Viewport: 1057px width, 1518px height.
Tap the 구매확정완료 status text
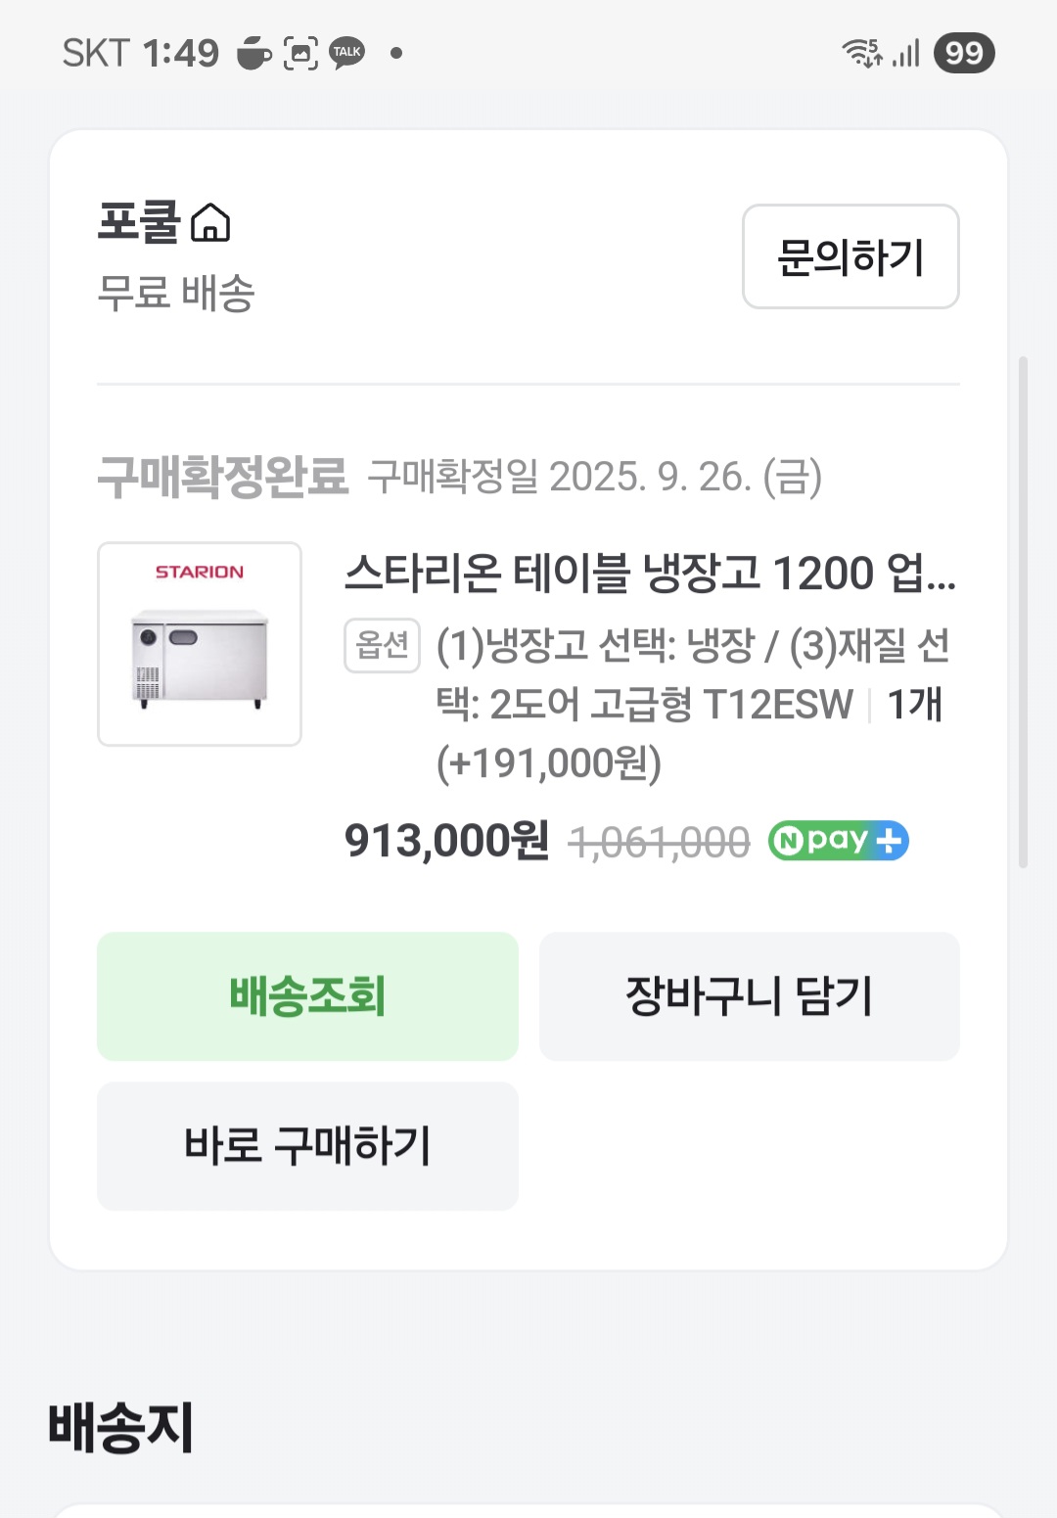[223, 478]
